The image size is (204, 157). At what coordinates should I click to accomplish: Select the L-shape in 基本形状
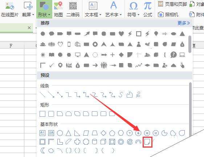coord(60,142)
